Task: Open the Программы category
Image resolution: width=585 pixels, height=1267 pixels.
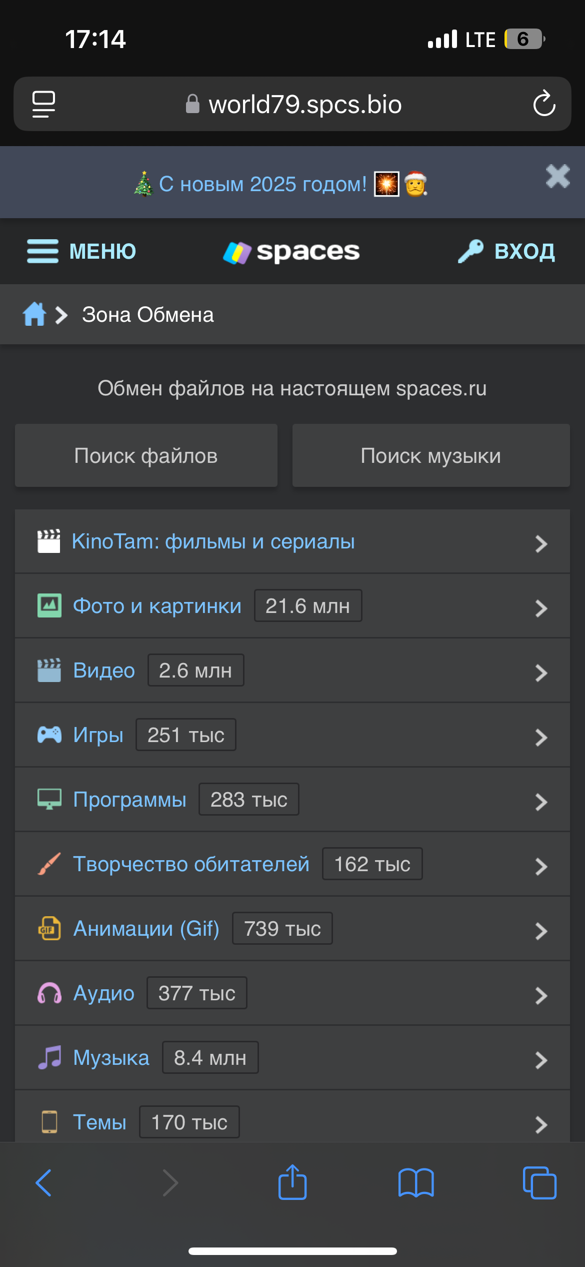Action: click(129, 800)
